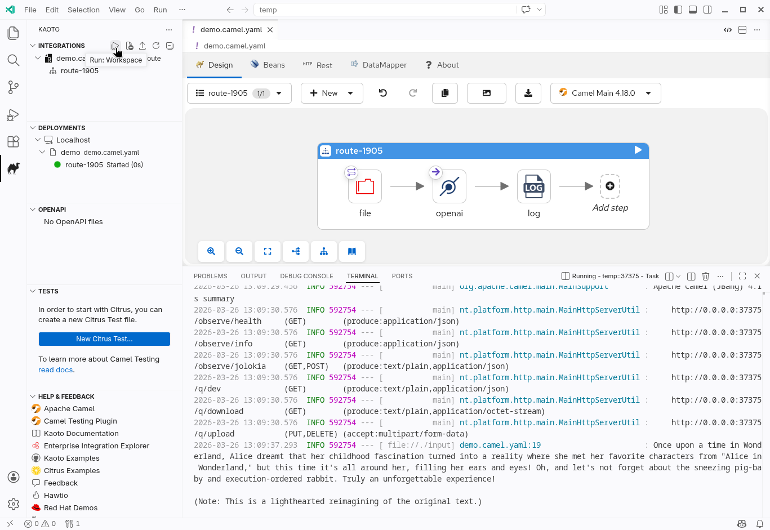
Task: Toggle the primary side bar visibility
Action: pos(678,10)
